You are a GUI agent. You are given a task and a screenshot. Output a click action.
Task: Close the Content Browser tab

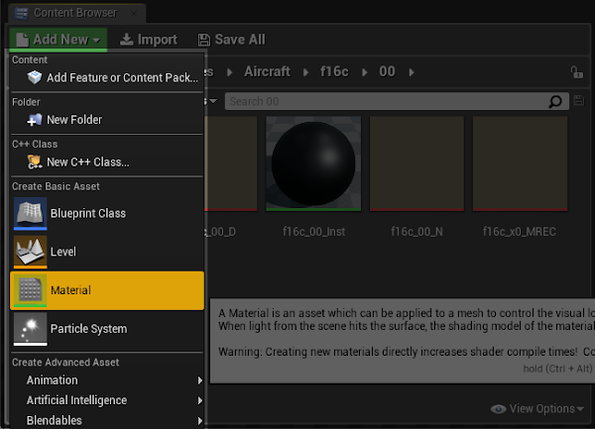tap(134, 13)
